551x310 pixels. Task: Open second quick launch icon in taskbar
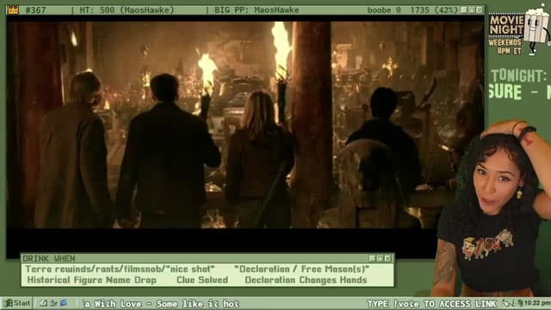[53, 303]
